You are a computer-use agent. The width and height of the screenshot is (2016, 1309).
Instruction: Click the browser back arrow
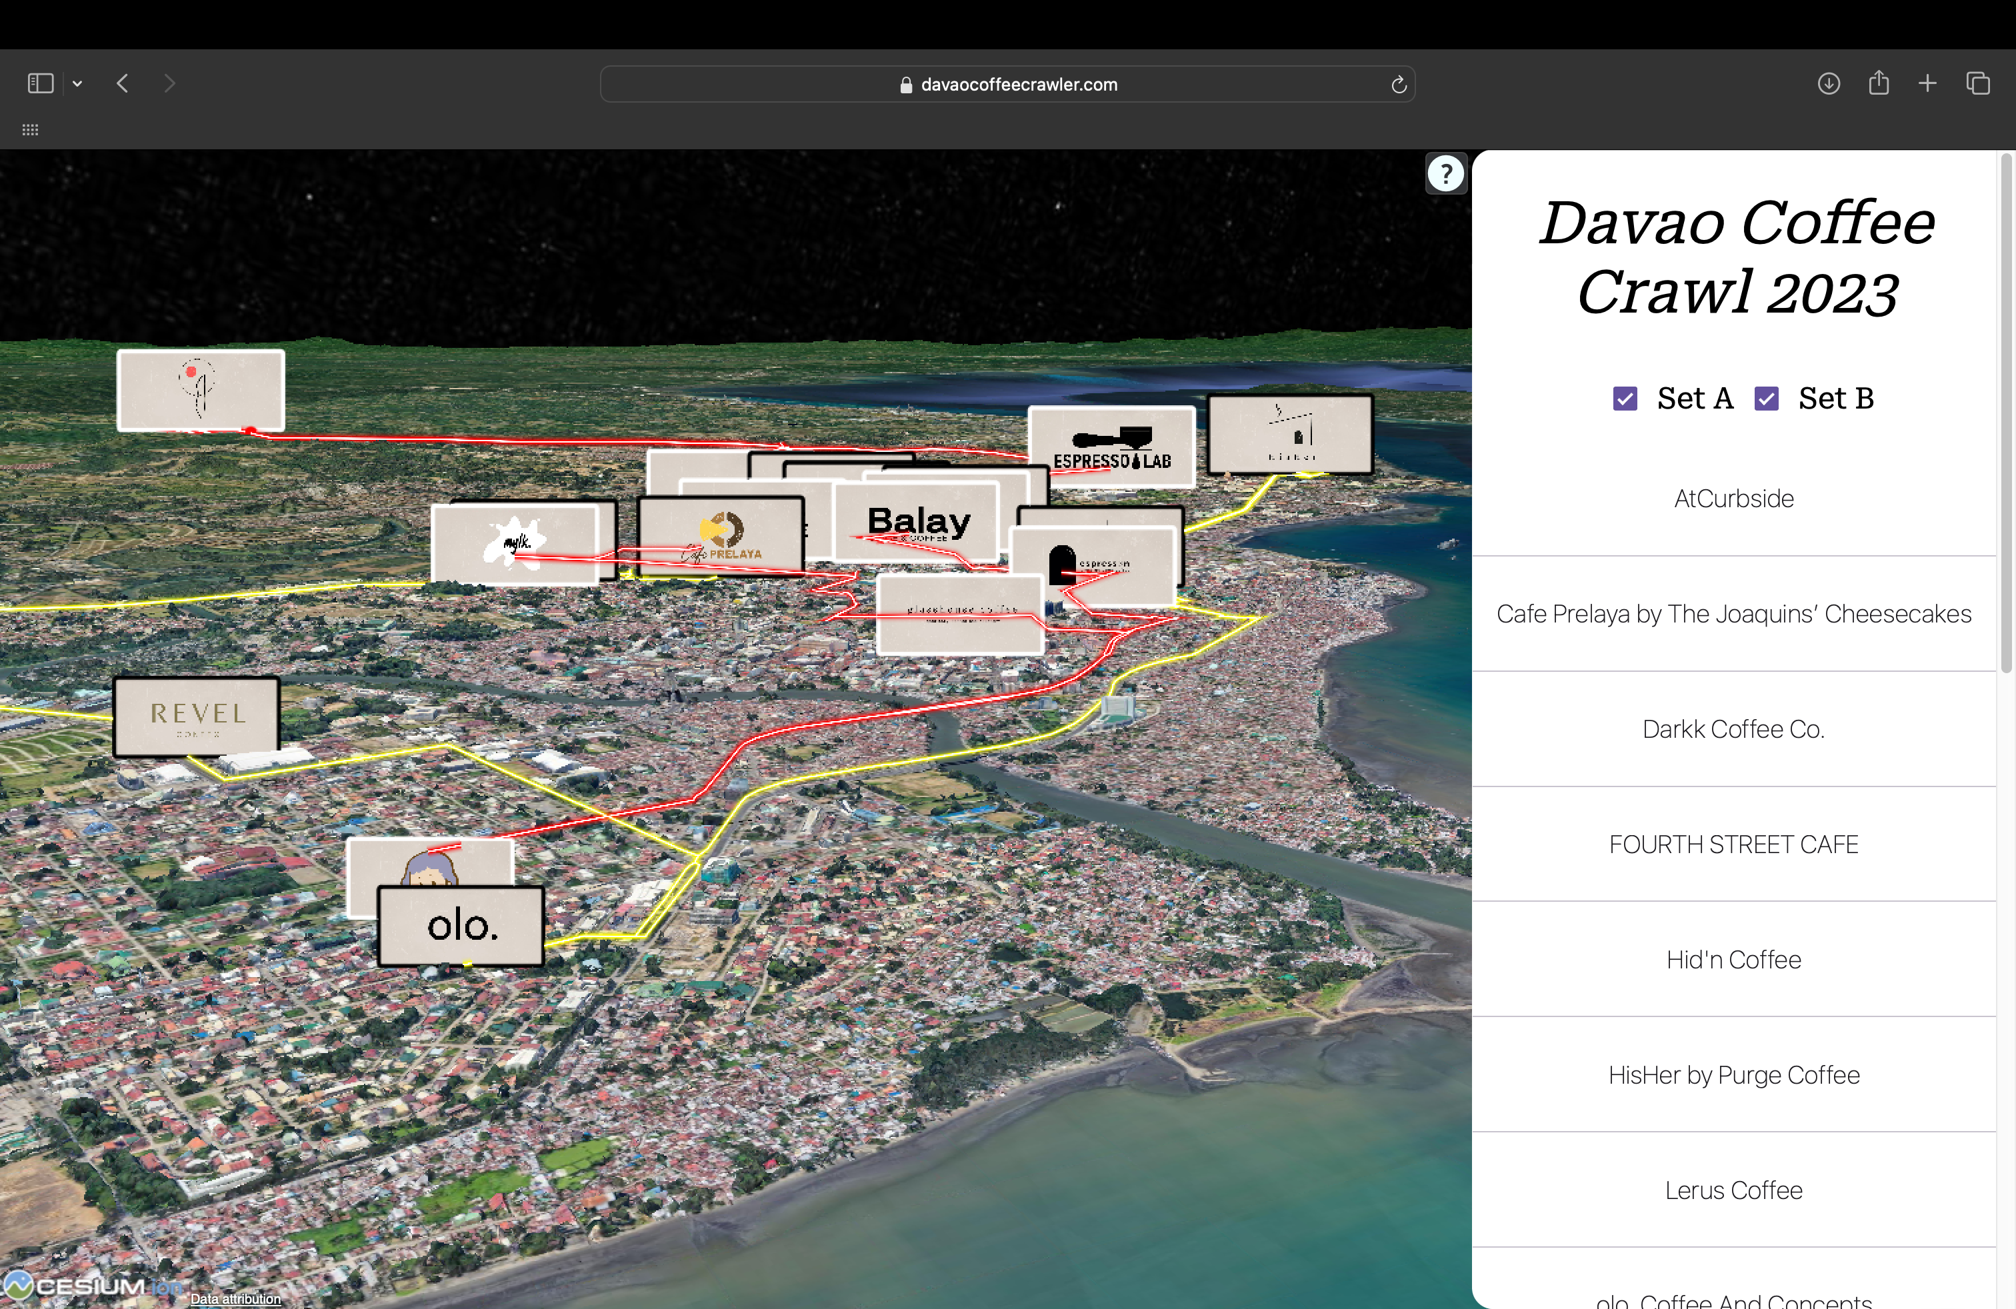[x=123, y=83]
